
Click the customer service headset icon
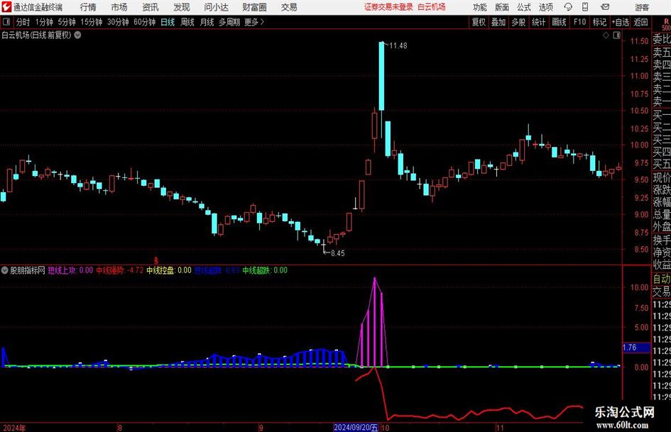pyautogui.click(x=568, y=7)
